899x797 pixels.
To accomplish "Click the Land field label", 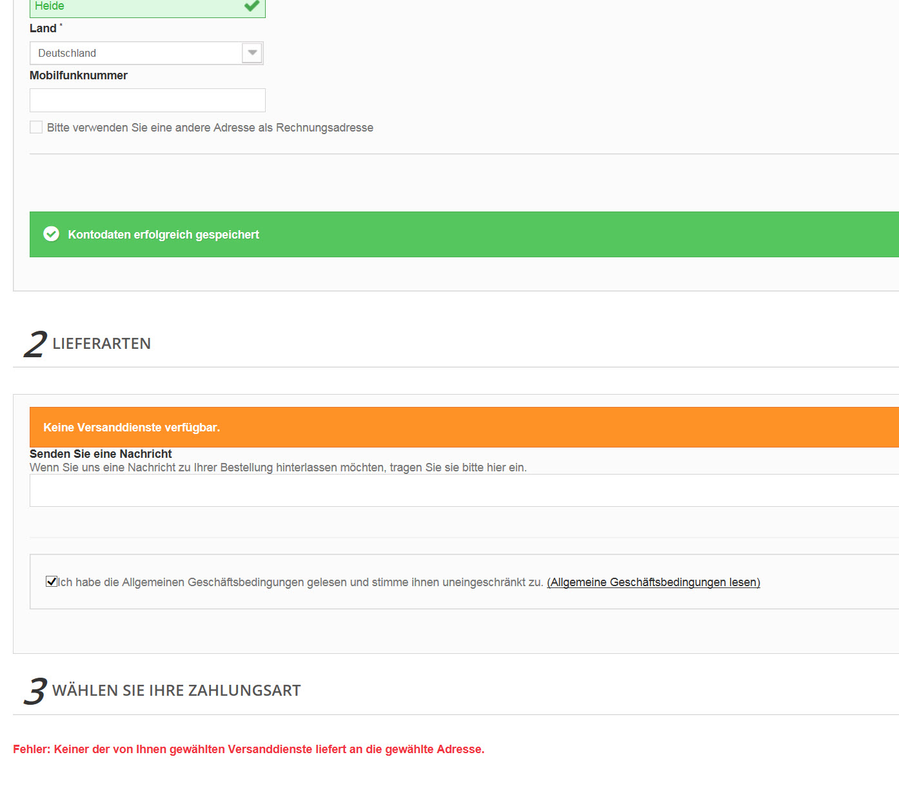I will 43,28.
